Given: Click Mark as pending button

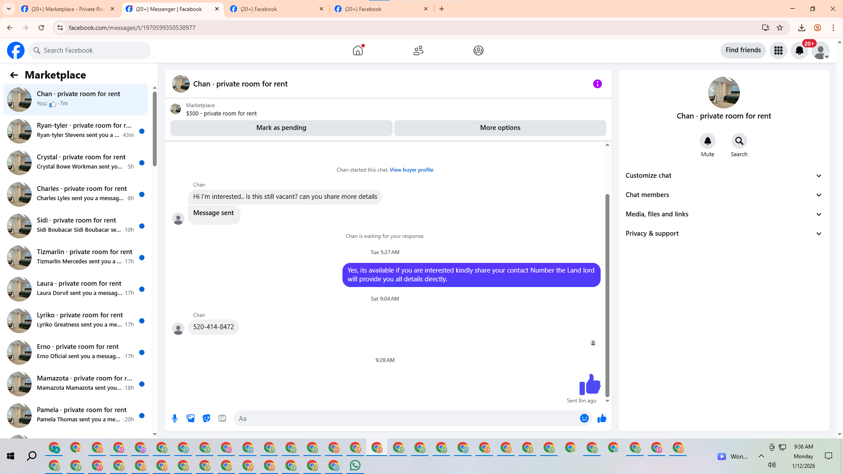Looking at the screenshot, I should (281, 128).
